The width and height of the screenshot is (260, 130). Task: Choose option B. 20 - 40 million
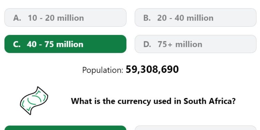click(x=196, y=17)
